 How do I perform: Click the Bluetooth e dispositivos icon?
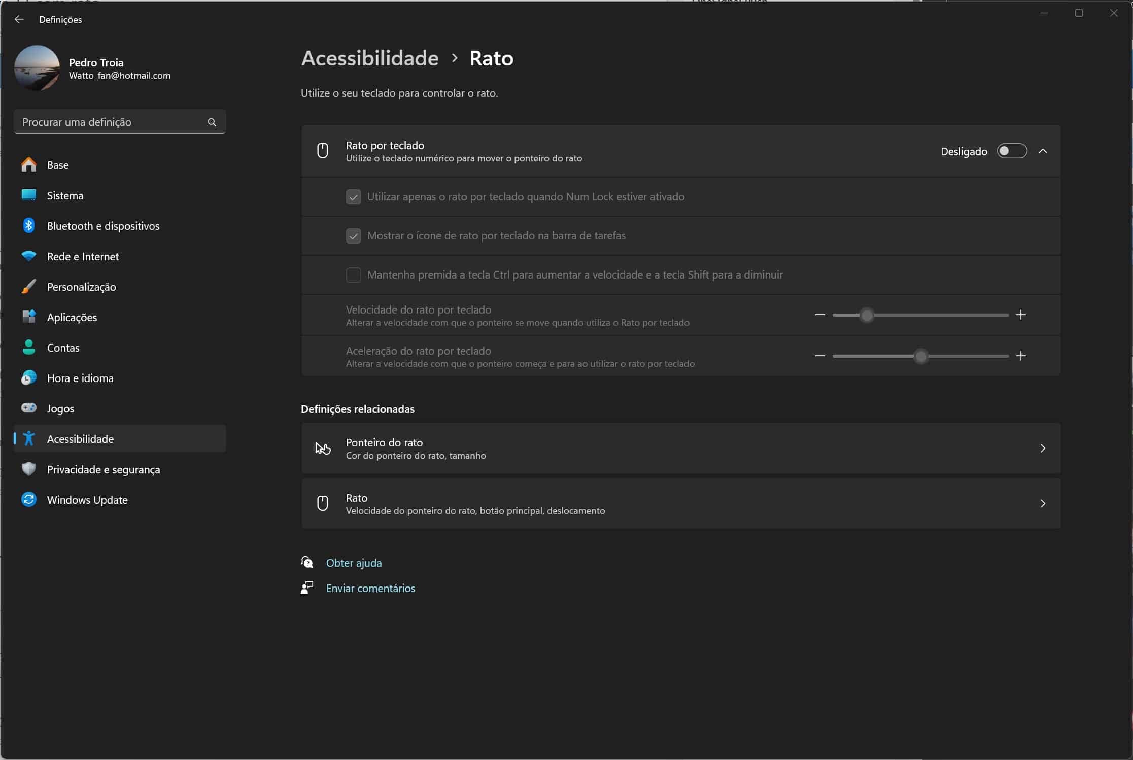[x=29, y=226]
